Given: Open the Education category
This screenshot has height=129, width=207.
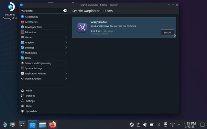Looking at the screenshot, I should (44, 32).
